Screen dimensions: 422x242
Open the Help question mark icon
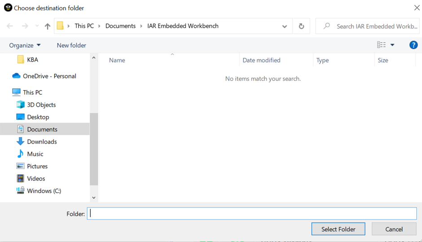pos(413,45)
